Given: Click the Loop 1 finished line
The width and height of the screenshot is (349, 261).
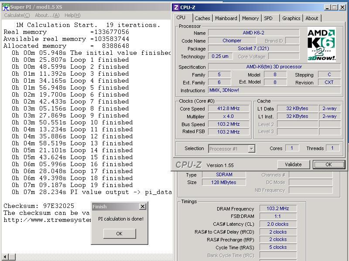Looking at the screenshot, I should pos(70,60).
